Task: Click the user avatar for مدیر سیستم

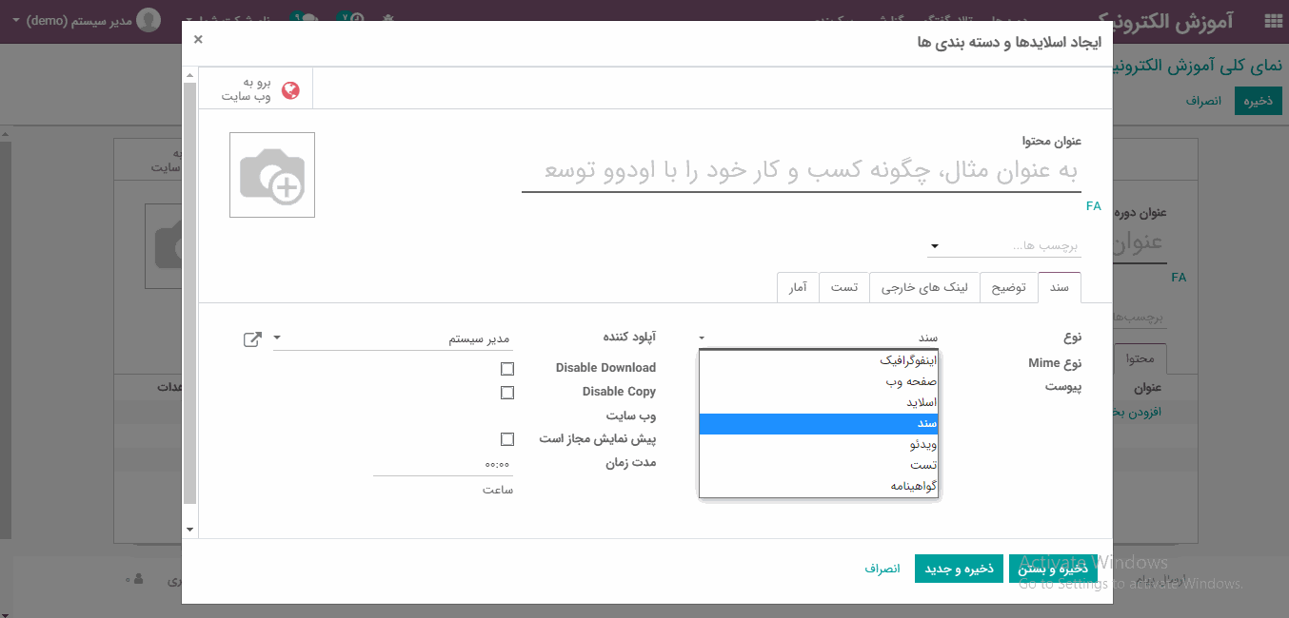Action: 149,20
